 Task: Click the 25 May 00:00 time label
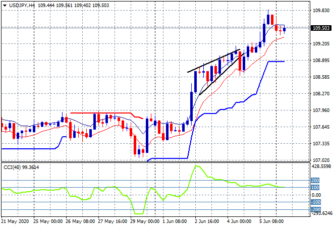pos(48,221)
